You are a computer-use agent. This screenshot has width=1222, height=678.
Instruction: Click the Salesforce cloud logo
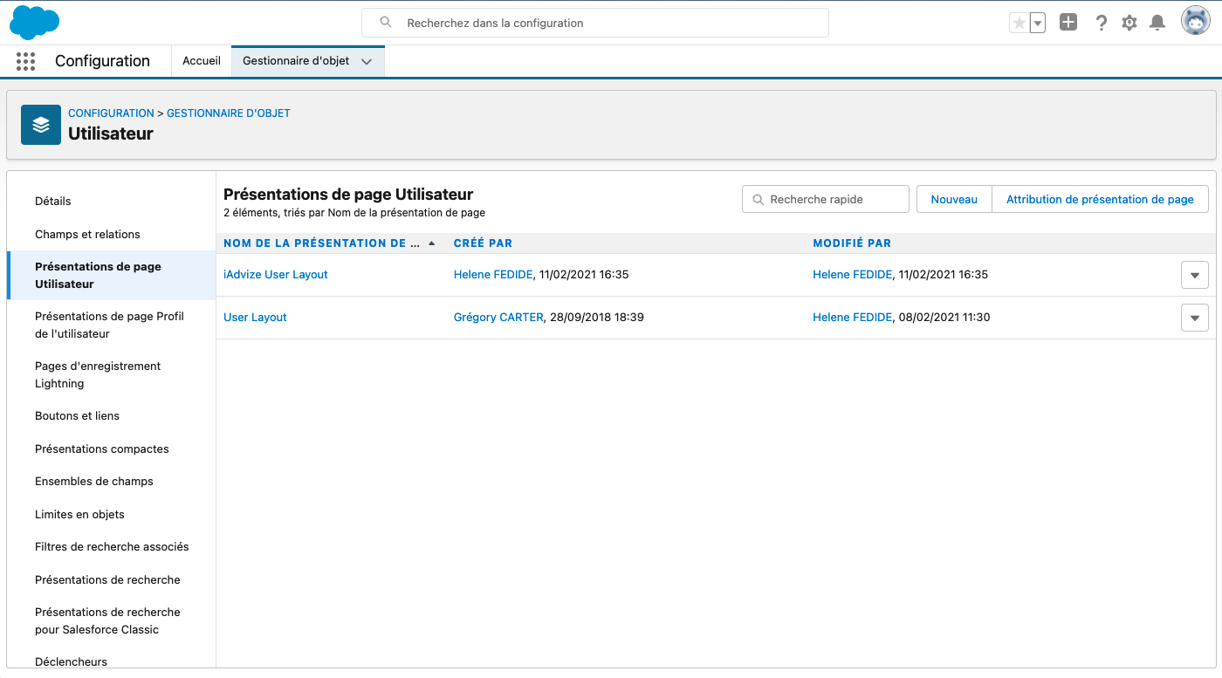(34, 23)
